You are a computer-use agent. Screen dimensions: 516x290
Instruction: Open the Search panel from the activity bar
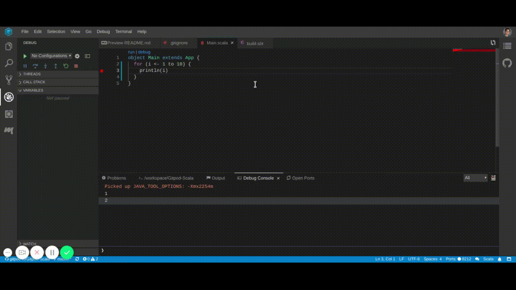9,63
